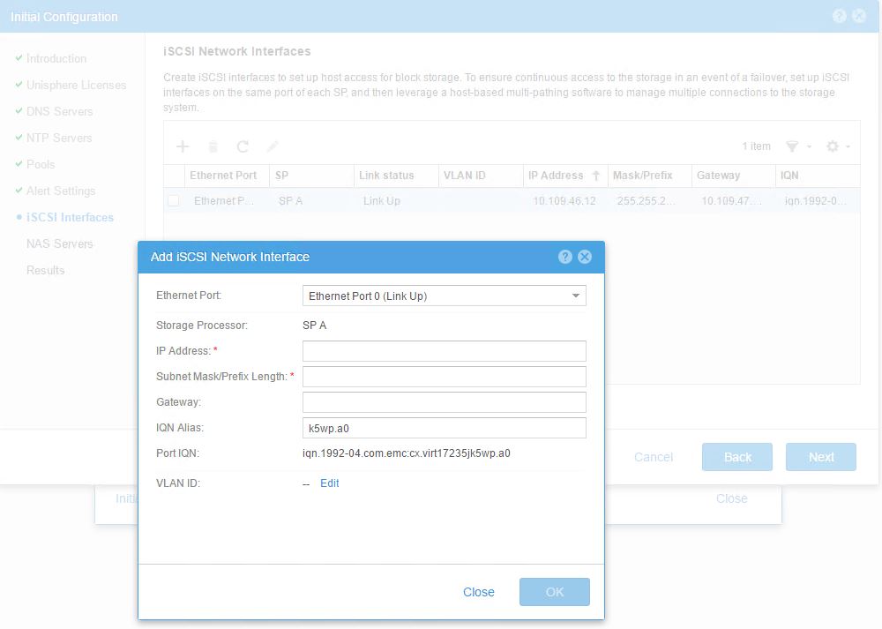The height and width of the screenshot is (629, 882).
Task: Sort by the IP Address column header
Action: tap(556, 176)
